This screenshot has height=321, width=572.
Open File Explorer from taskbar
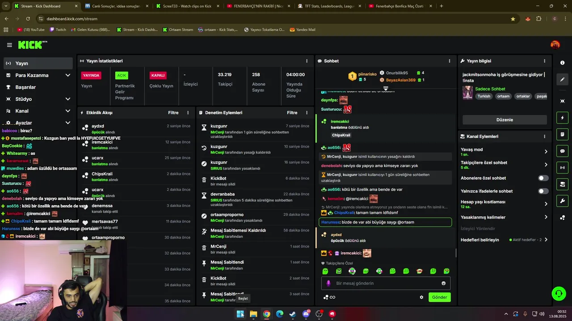tap(253, 314)
